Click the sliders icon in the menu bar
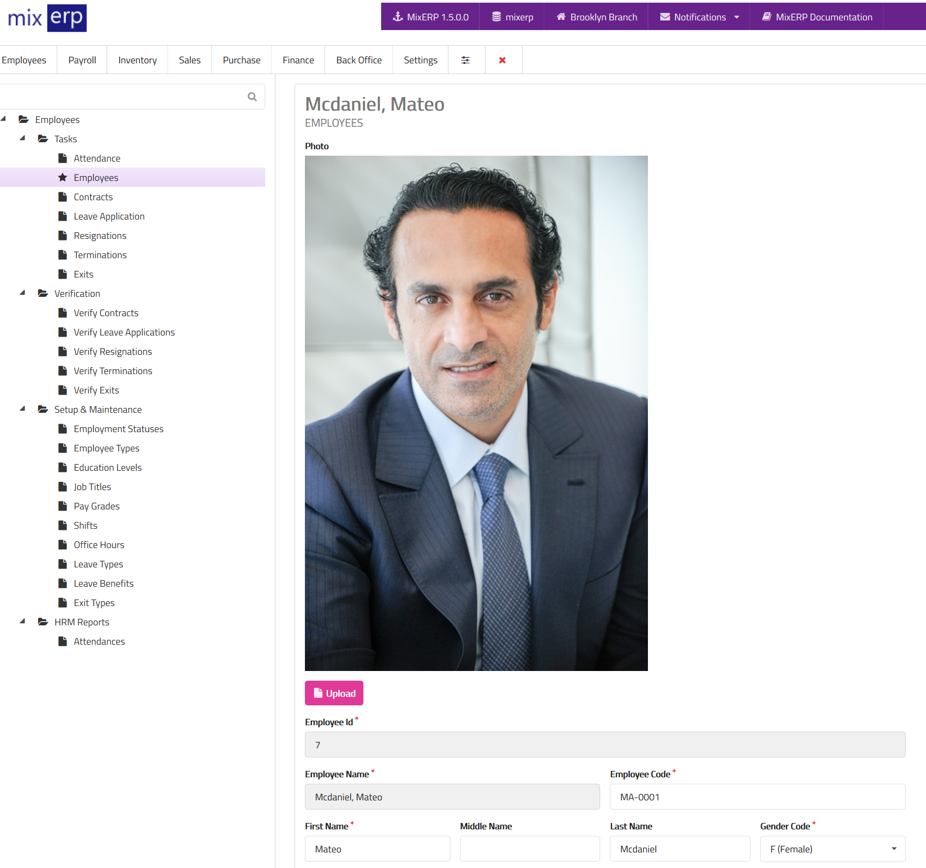Viewport: 926px width, 868px height. click(466, 60)
